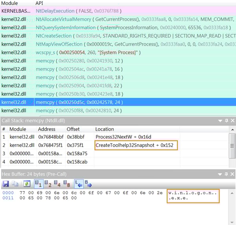Click the Location column header in Call Stack
The image size is (236, 225).
(105, 129)
